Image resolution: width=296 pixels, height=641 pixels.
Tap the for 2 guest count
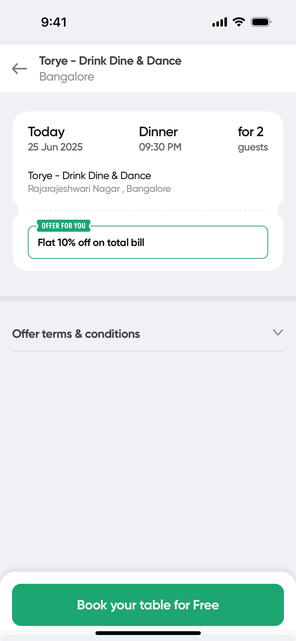pos(251,132)
